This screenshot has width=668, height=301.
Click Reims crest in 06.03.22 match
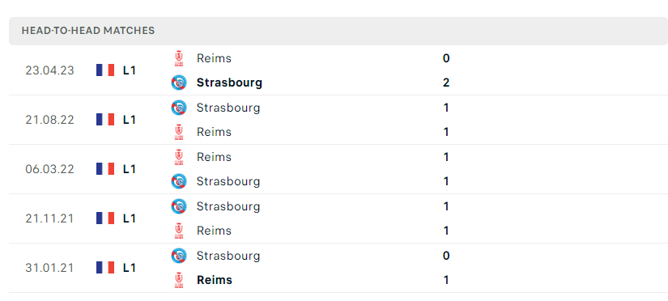click(x=179, y=157)
